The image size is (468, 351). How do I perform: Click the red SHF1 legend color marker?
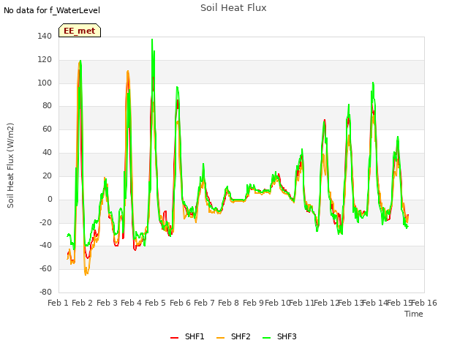point(174,338)
